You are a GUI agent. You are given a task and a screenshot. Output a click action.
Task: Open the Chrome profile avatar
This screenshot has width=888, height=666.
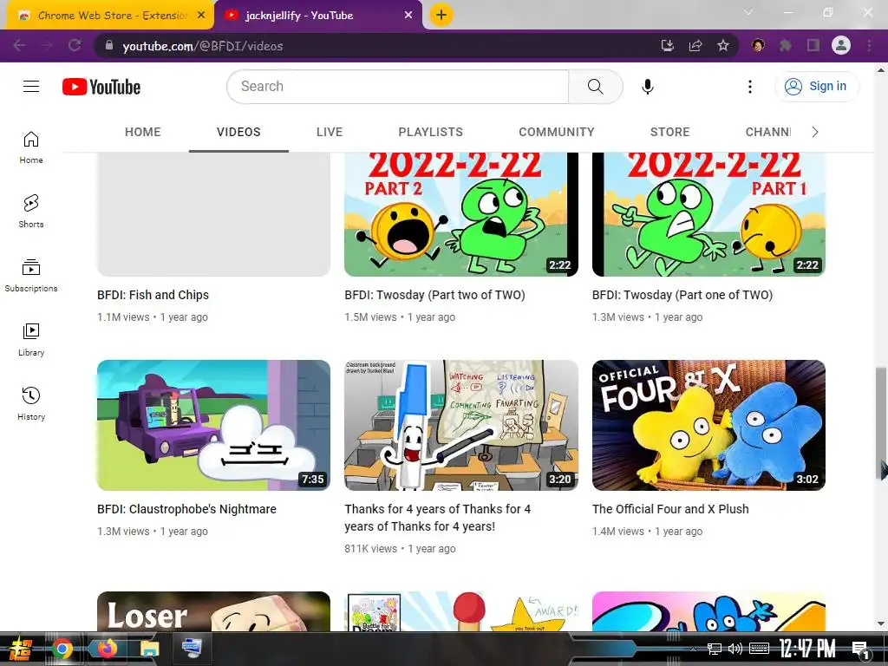(x=841, y=45)
